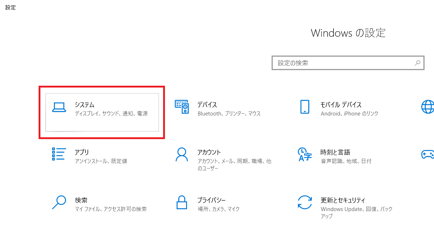Click the 設定 window title text
Screen dimensions: 434x231
[11, 8]
